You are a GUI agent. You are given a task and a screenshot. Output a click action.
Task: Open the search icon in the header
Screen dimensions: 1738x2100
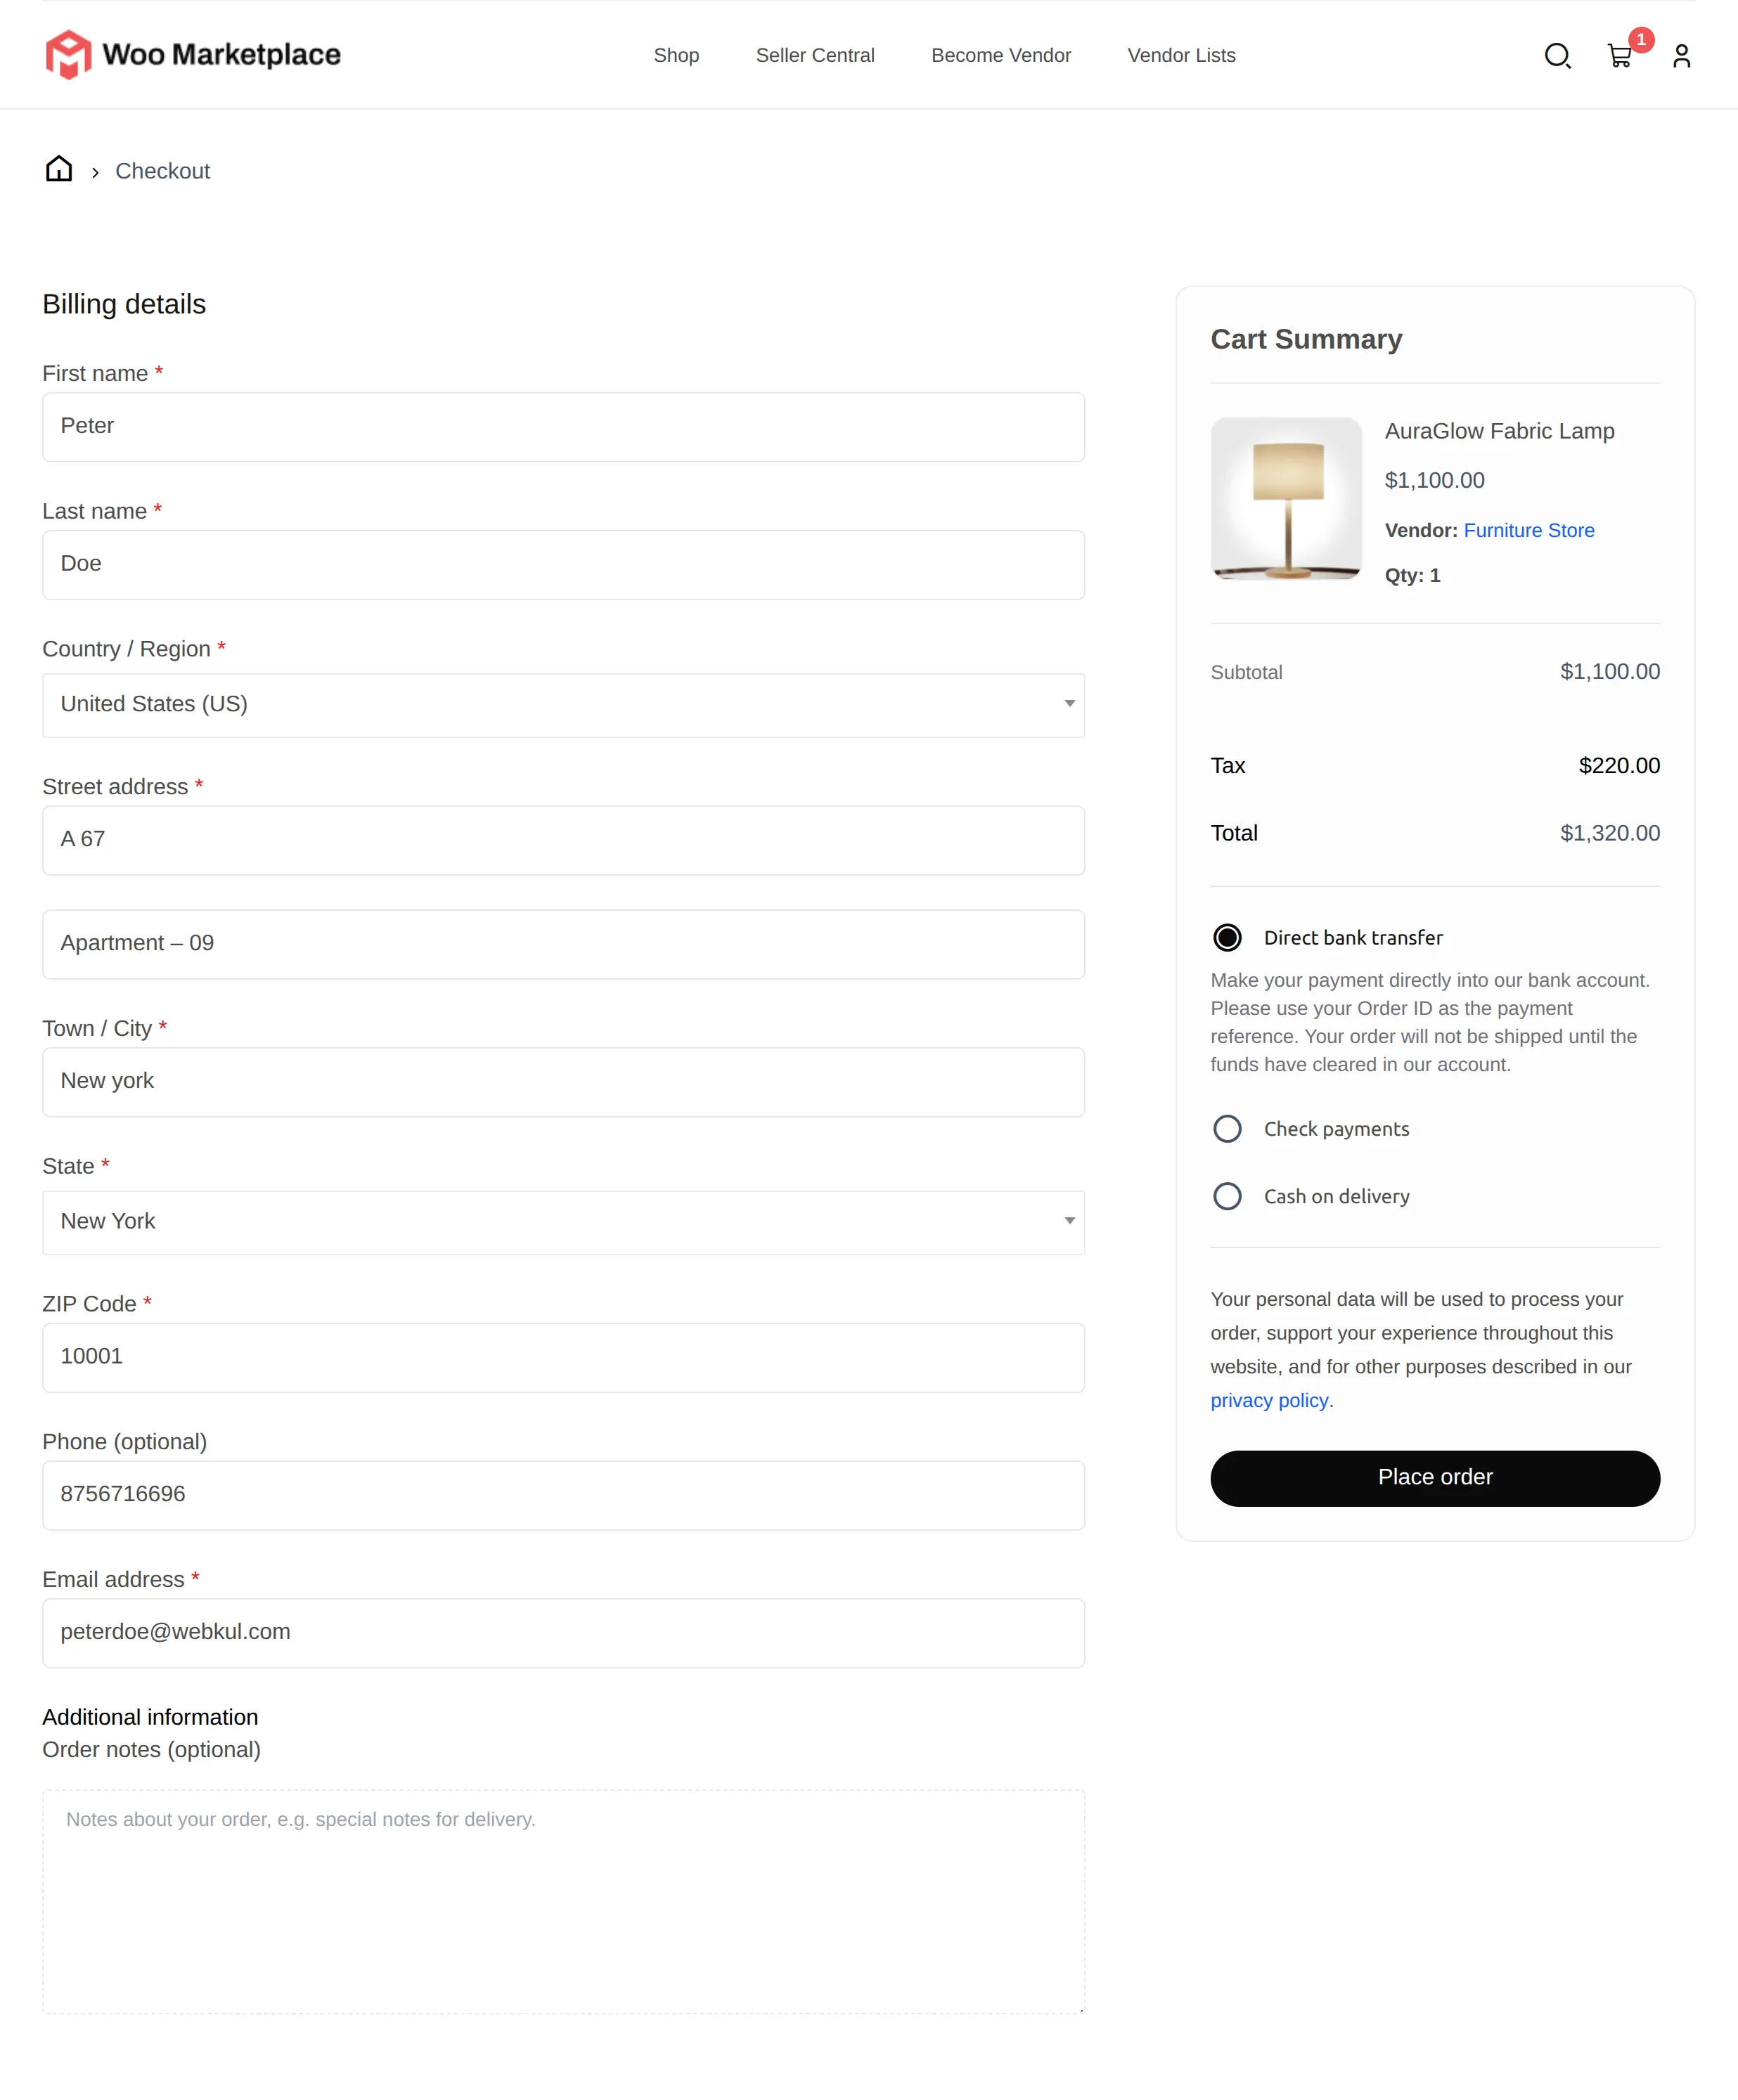point(1557,55)
